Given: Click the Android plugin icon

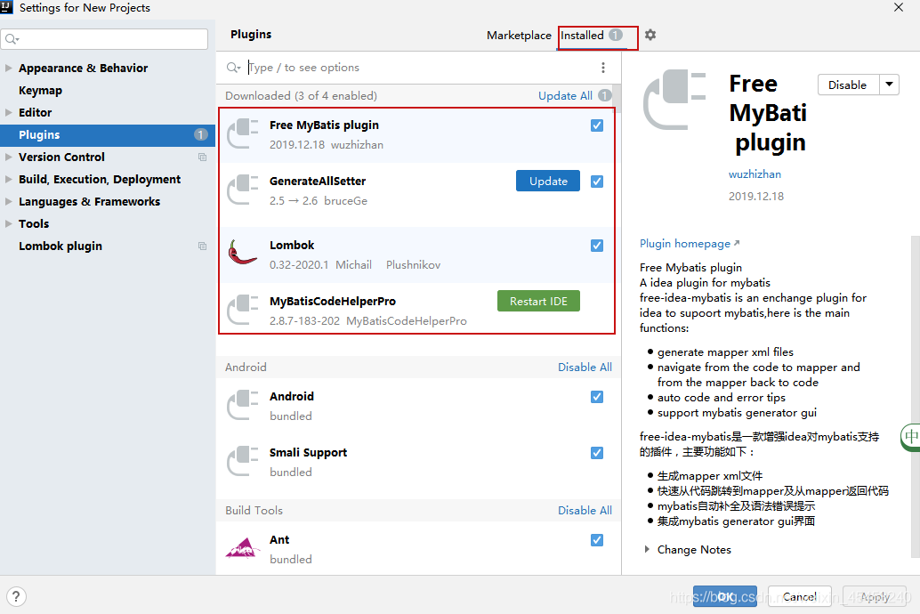Looking at the screenshot, I should [x=243, y=405].
